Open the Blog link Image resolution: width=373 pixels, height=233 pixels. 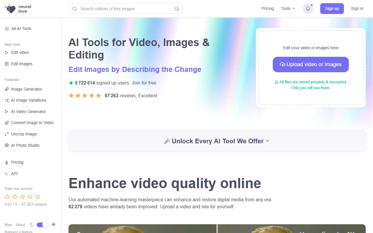point(8,225)
